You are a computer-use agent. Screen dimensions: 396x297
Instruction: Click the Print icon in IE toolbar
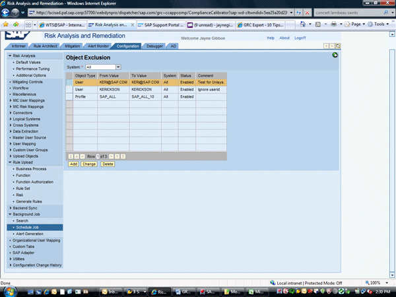coord(333,24)
